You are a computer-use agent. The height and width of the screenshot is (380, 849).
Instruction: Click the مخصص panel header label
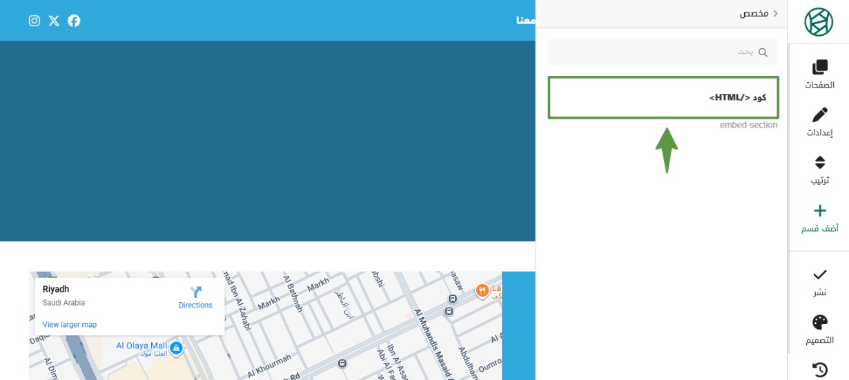pyautogui.click(x=754, y=14)
